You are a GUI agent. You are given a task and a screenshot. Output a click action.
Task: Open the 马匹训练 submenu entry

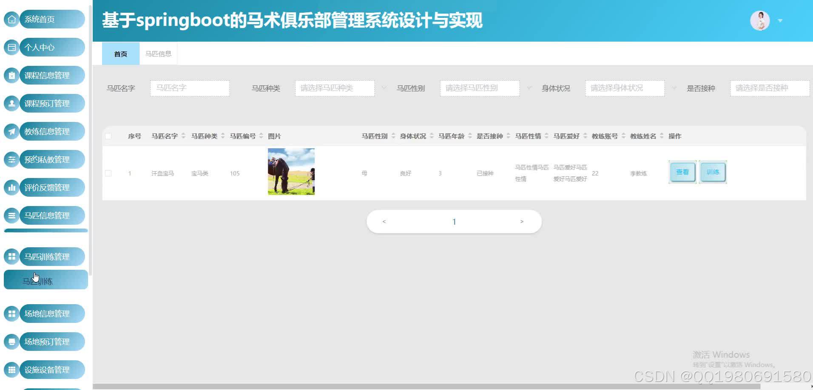(x=45, y=280)
